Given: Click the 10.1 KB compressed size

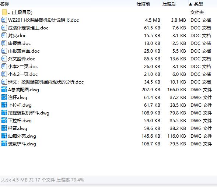Looking at the screenshot, I should tap(178, 82).
